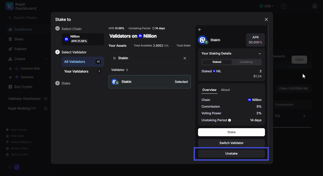Image resolution: width=323 pixels, height=176 pixels.
Task: Open commission row chevron in background page
Action: (x=304, y=116)
